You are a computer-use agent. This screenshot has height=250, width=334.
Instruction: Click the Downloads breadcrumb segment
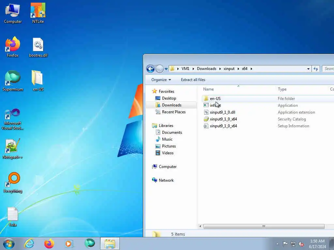point(206,69)
